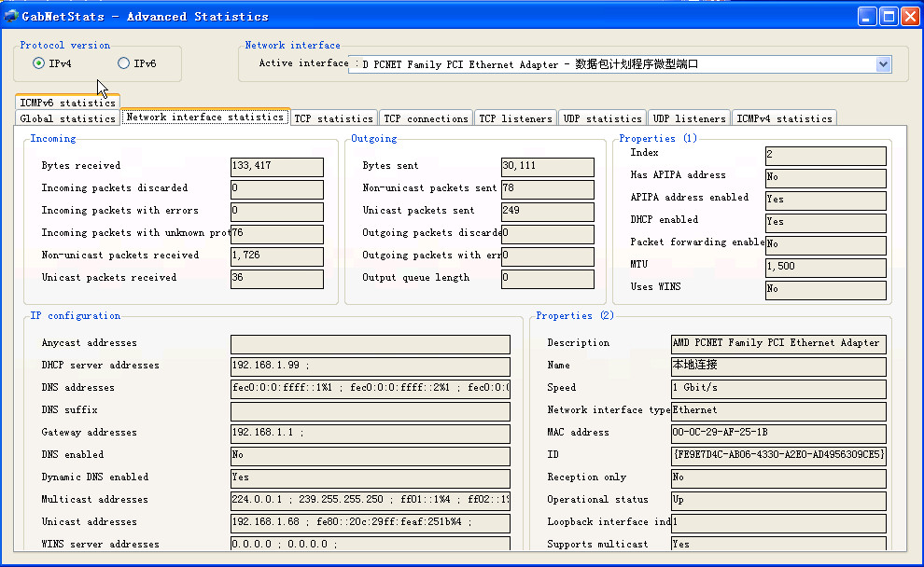Open the Active interface dropdown

pos(883,64)
